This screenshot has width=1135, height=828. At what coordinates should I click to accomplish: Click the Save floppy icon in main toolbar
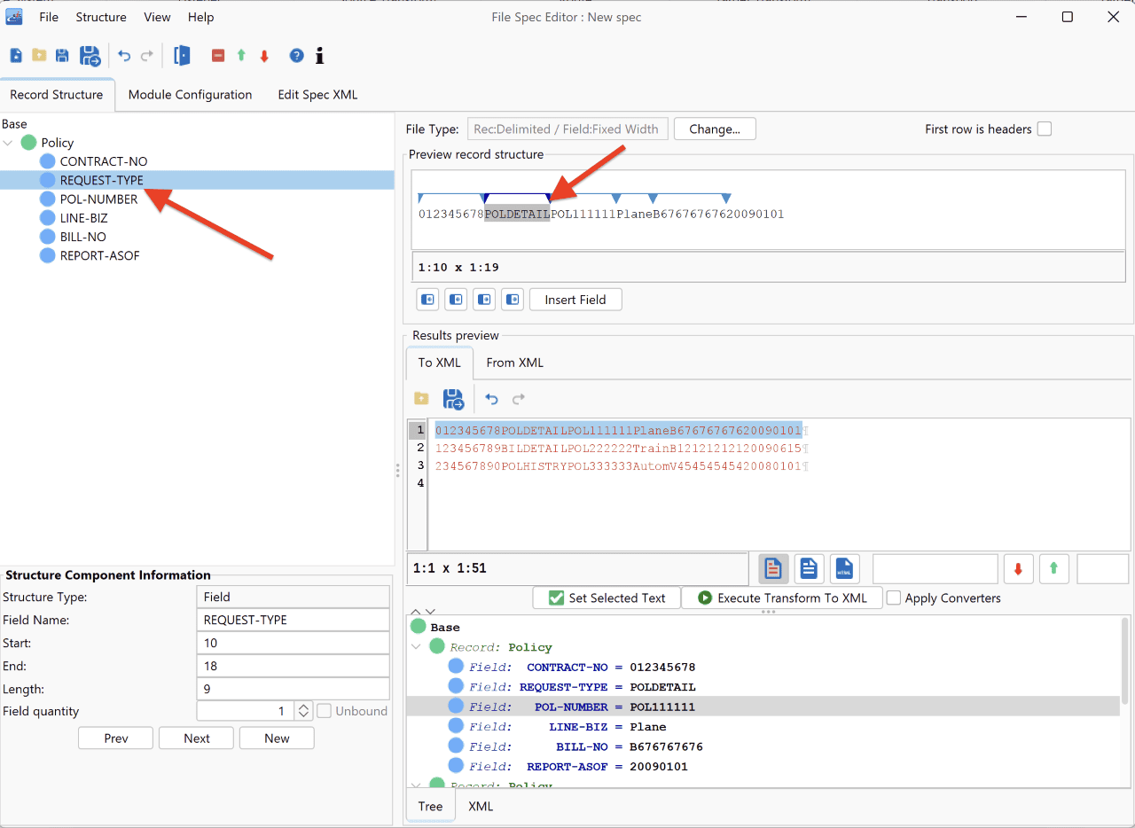click(x=62, y=56)
